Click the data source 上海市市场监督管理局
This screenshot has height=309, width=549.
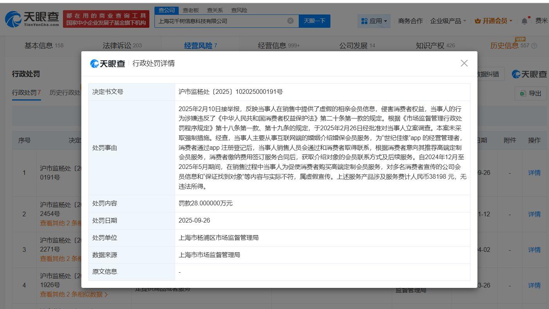pos(209,255)
